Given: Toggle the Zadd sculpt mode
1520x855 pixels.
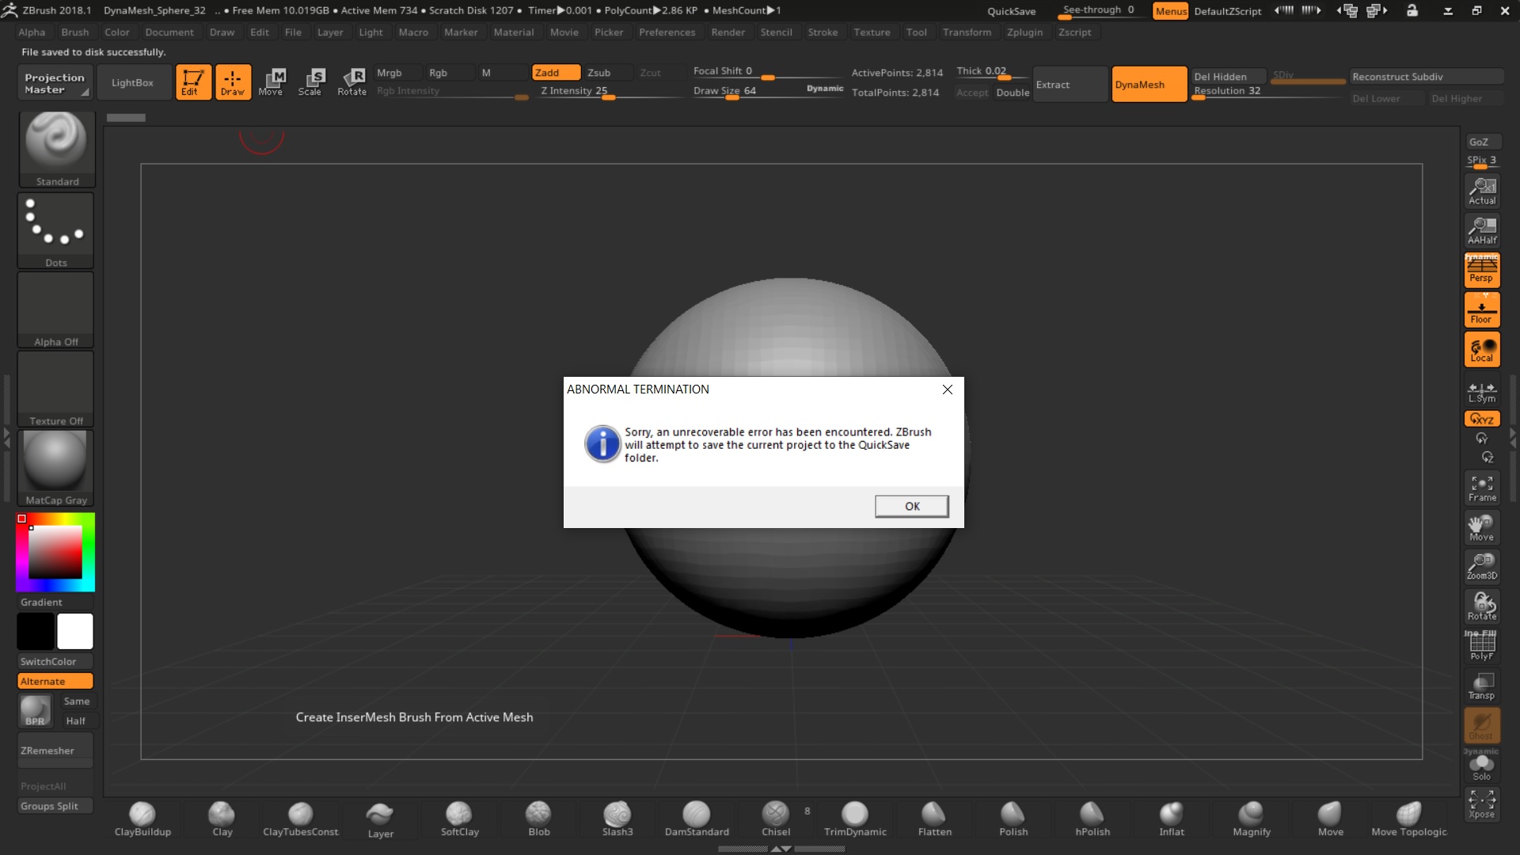Looking at the screenshot, I should (547, 72).
